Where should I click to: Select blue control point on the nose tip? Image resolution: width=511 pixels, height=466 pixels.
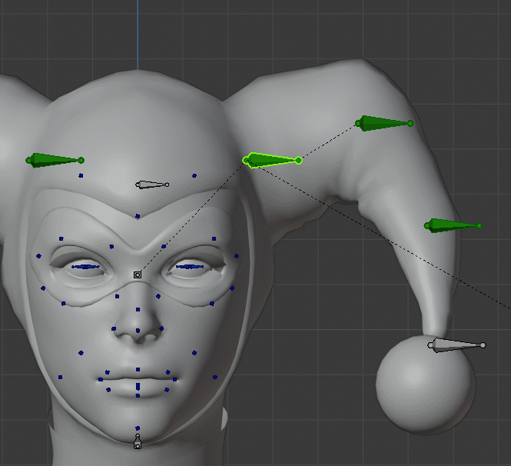pyautogui.click(x=138, y=331)
